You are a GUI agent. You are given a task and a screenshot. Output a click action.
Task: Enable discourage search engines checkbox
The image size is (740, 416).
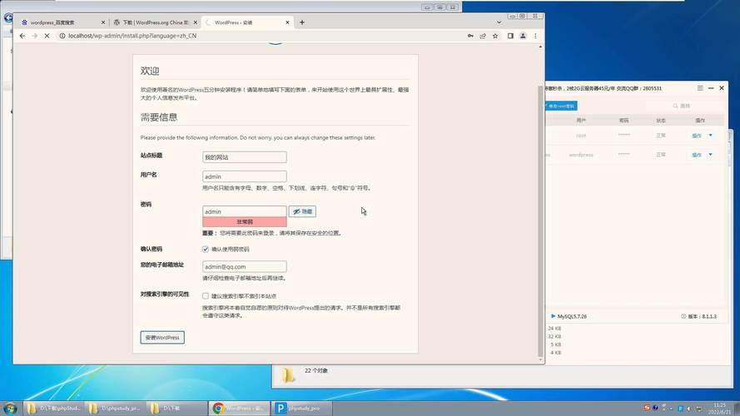(206, 295)
